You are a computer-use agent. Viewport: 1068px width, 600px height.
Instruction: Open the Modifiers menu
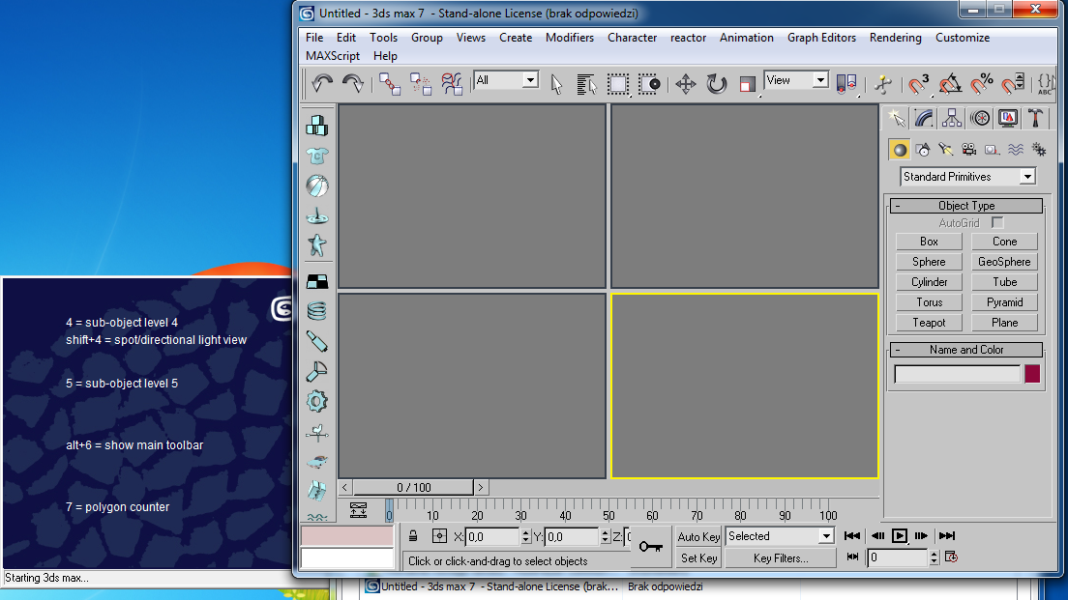[x=570, y=38]
